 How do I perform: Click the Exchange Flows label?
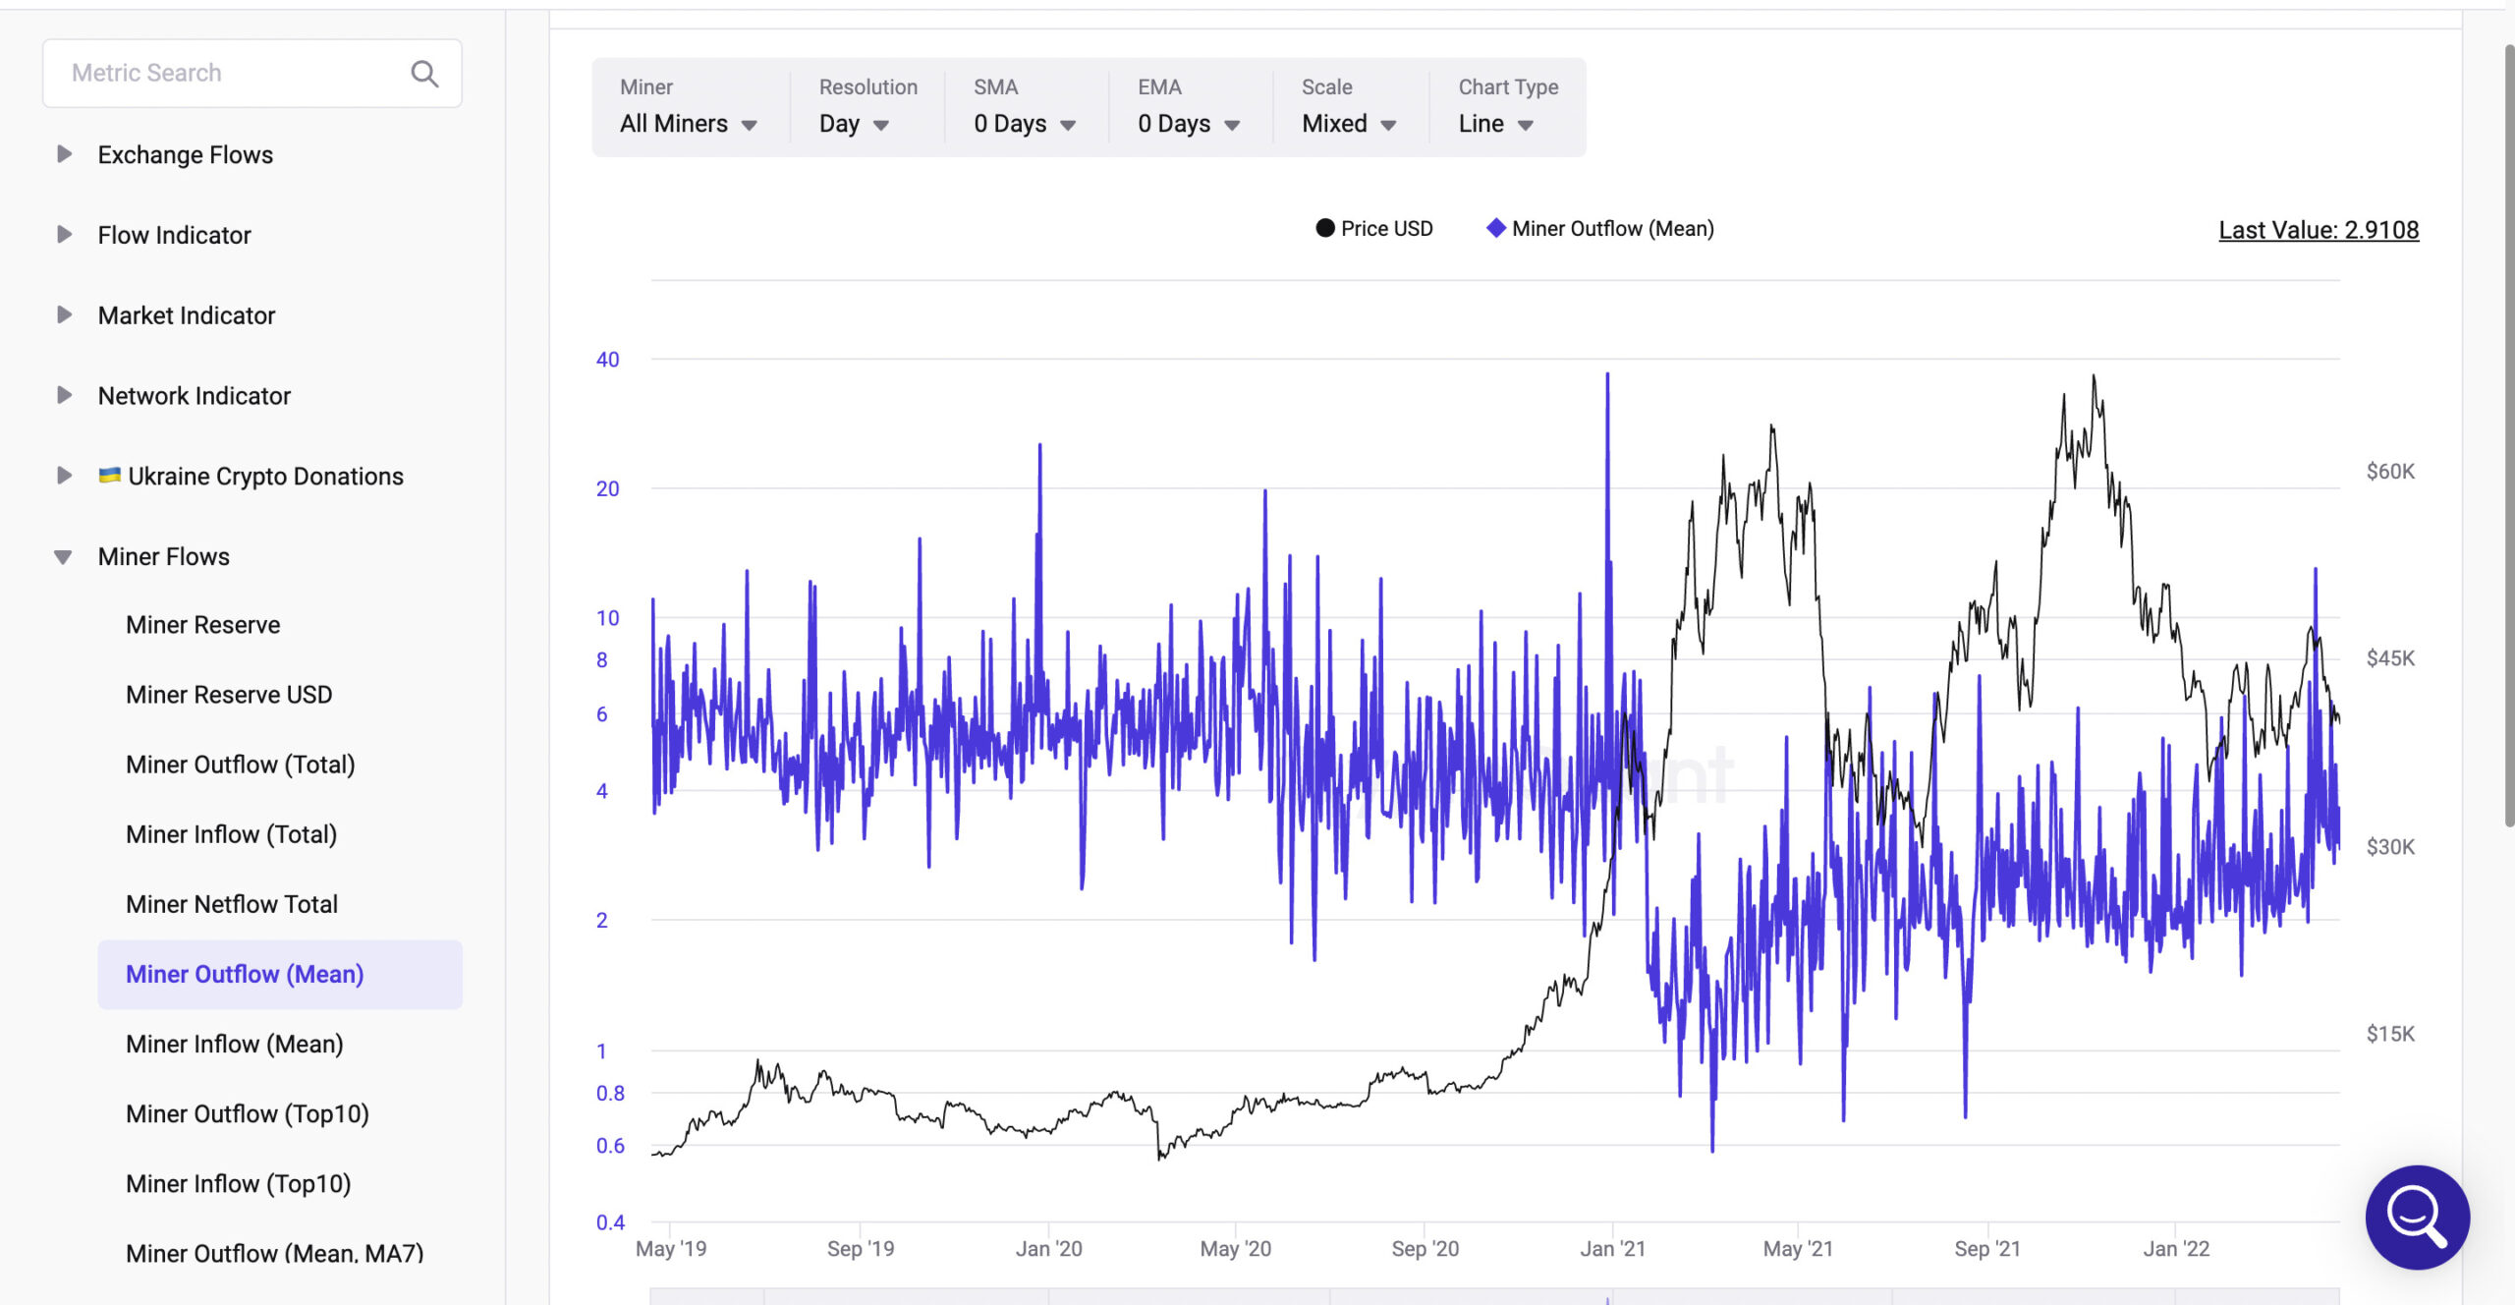(x=186, y=154)
